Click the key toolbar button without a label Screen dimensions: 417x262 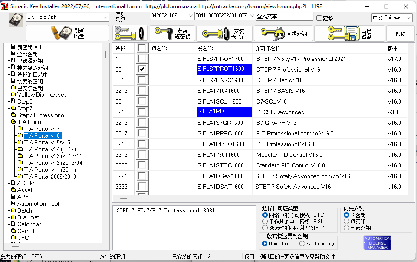click(130, 33)
